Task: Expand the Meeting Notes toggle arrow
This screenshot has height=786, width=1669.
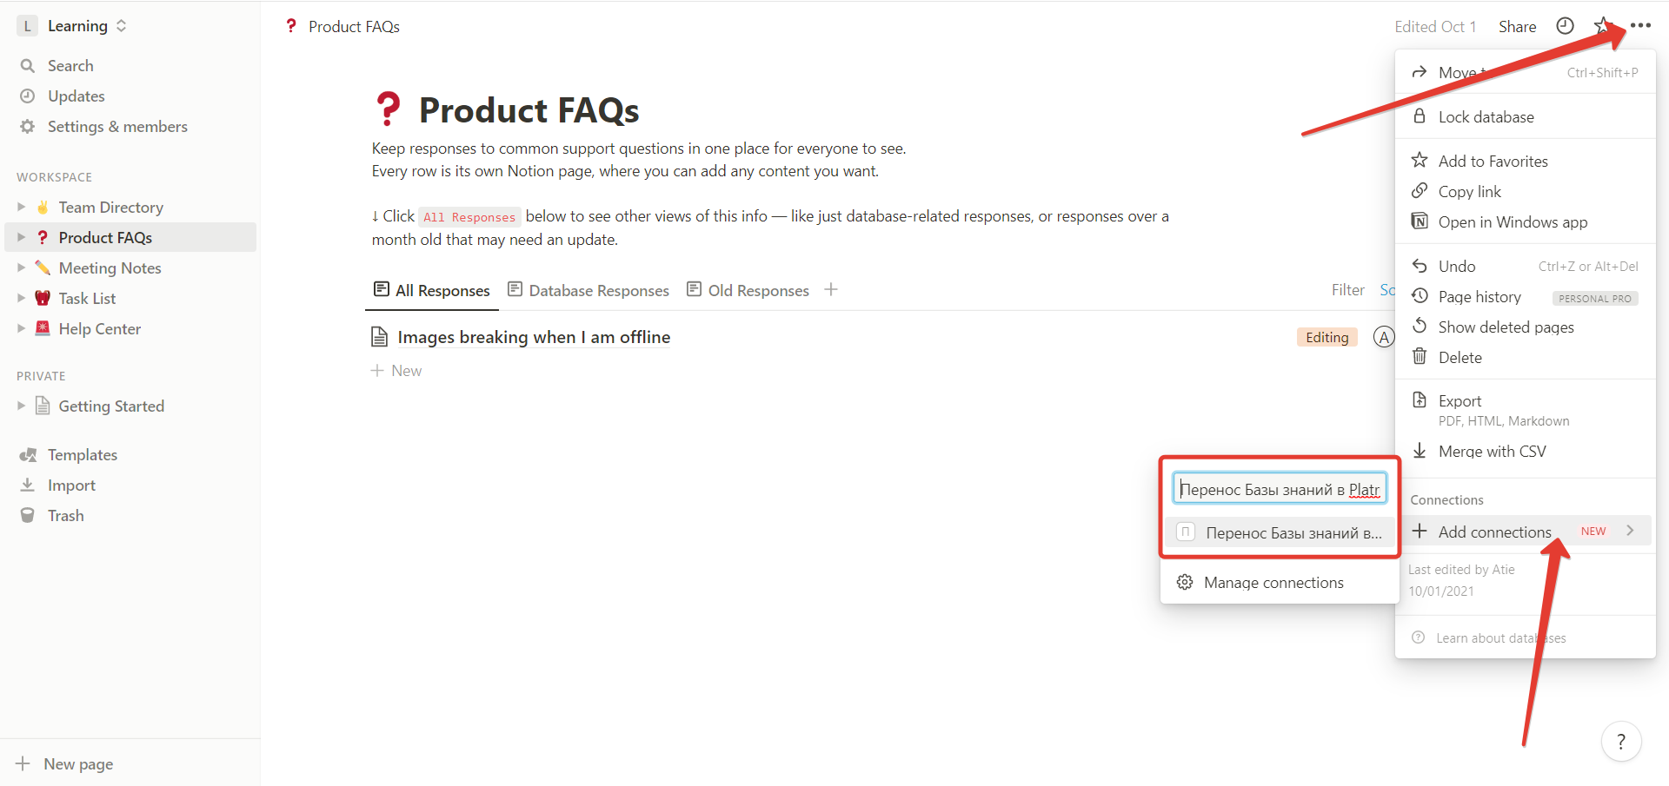Action: pos(21,268)
